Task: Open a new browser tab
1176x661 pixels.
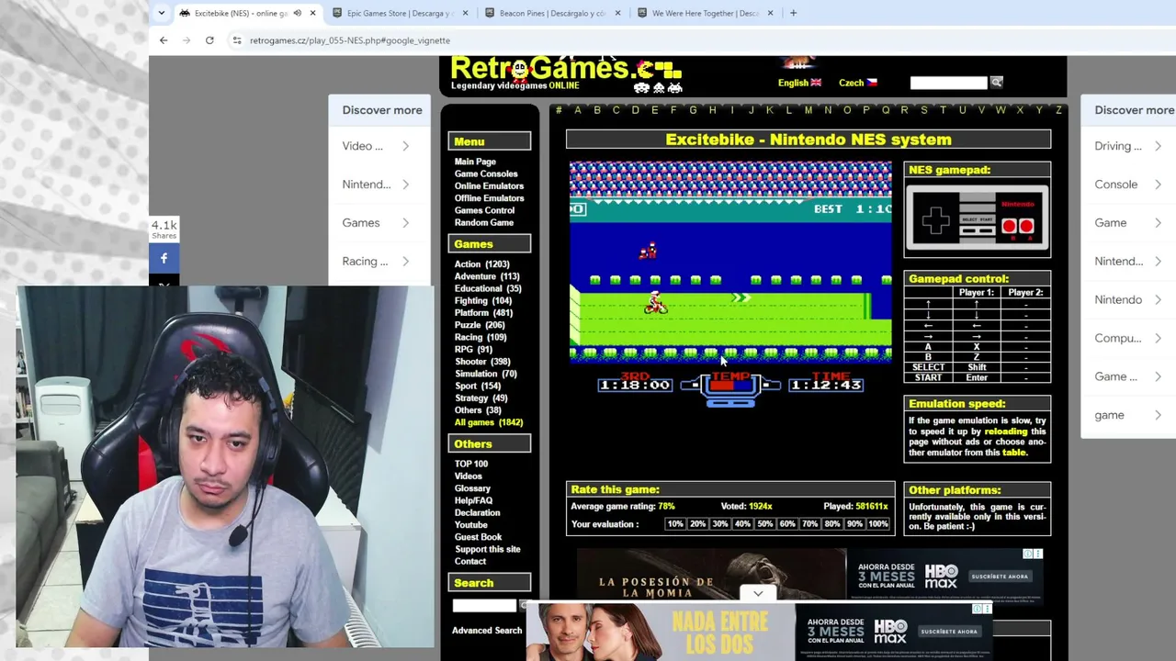Action: point(793,13)
